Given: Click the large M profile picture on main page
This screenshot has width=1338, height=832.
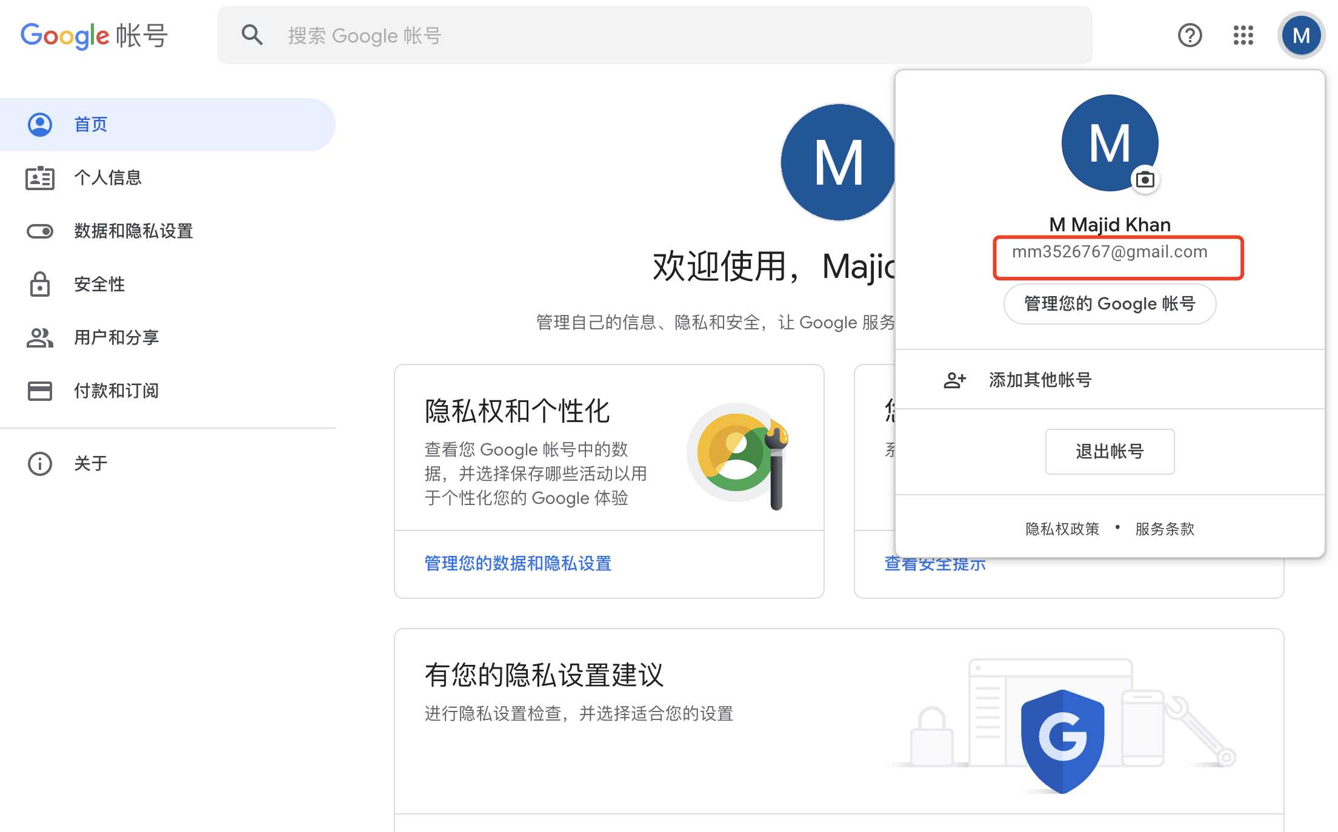Looking at the screenshot, I should (838, 162).
